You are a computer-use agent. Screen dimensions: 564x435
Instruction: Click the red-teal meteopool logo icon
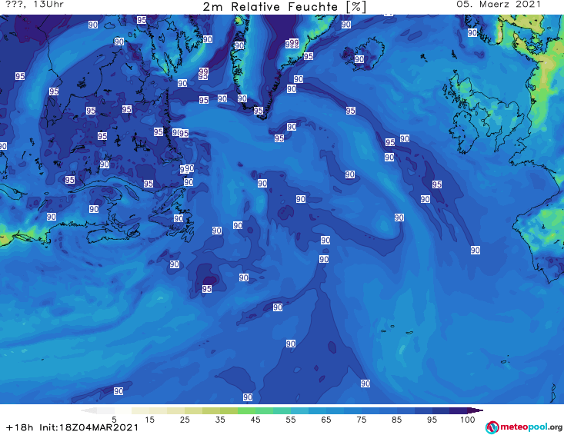(x=492, y=427)
